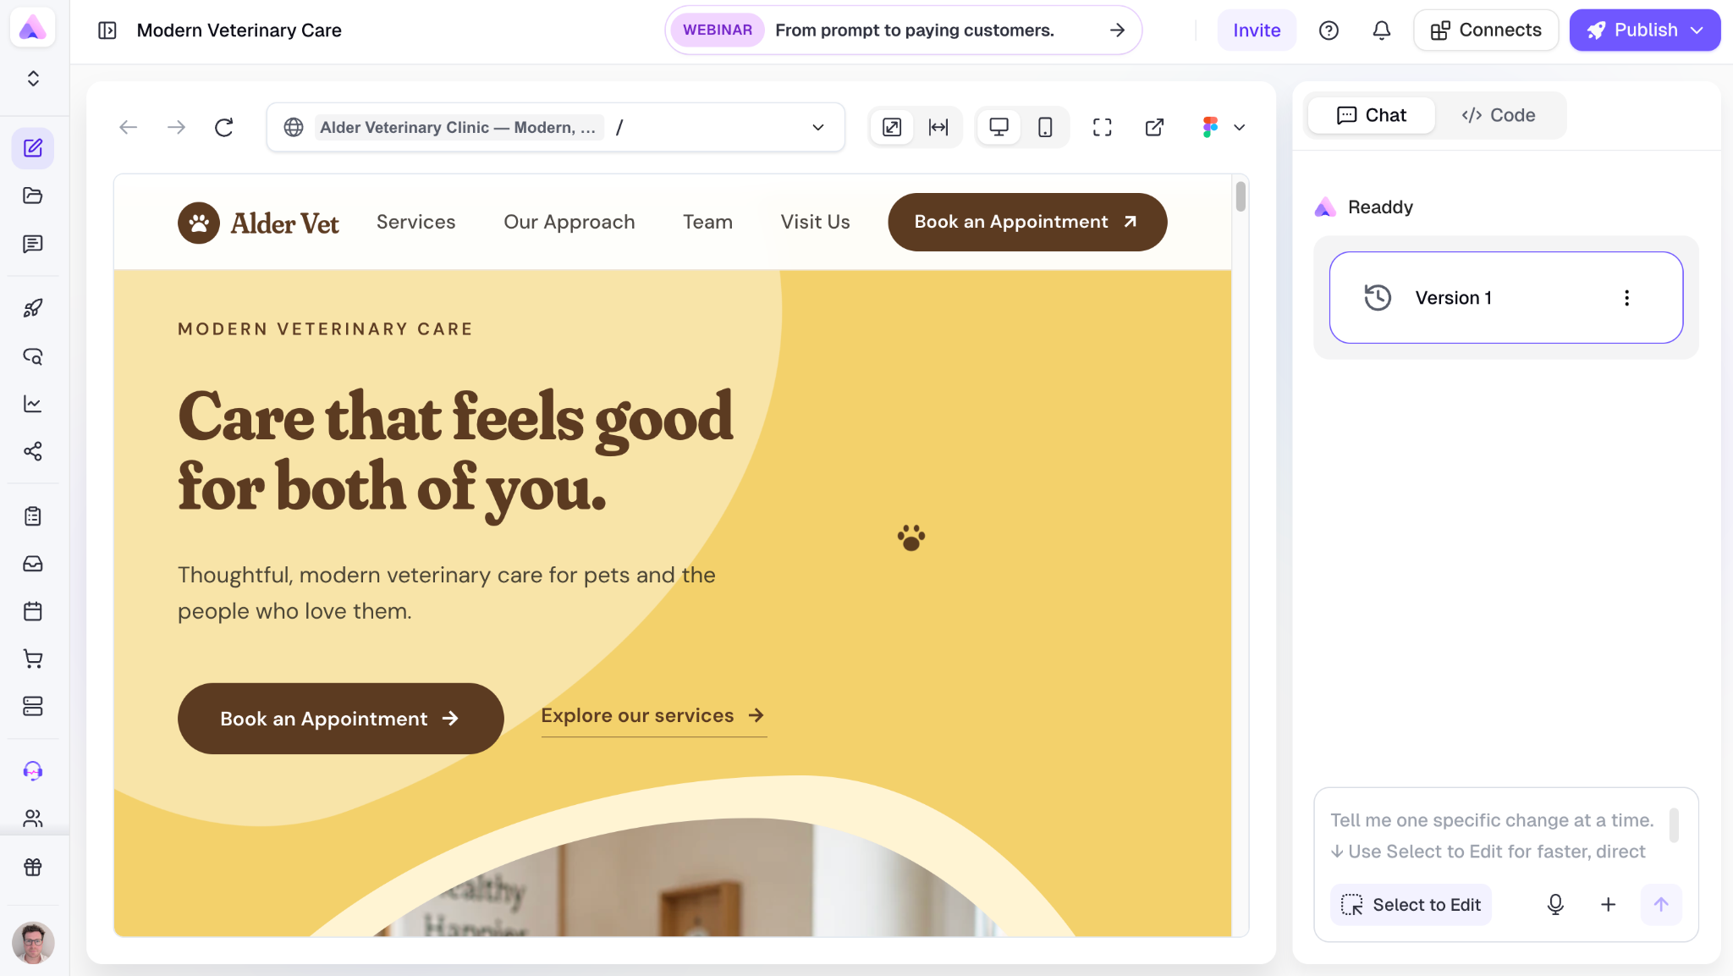
Task: Open the rocket launch icon in the sidebar
Action: point(33,308)
